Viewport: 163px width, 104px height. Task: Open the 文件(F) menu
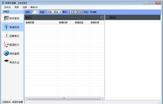pyautogui.click(x=7, y=7)
